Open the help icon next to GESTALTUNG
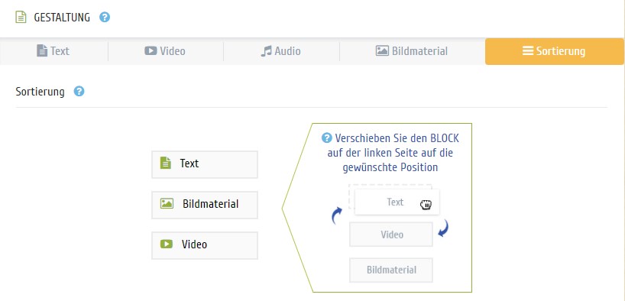 105,18
